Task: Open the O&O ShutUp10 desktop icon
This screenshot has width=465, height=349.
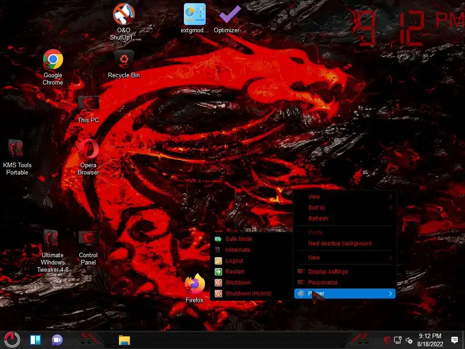Action: click(124, 22)
